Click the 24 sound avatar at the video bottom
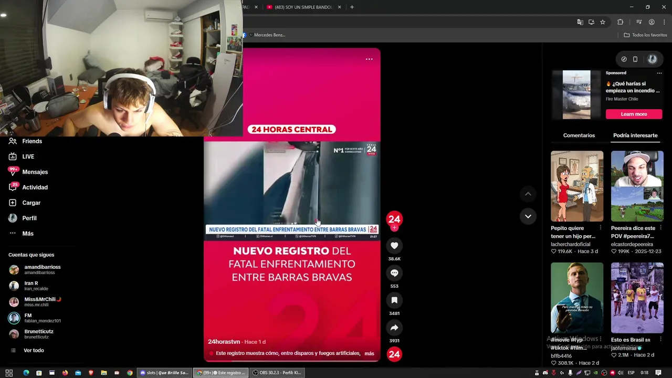The image size is (672, 378). coord(394,354)
